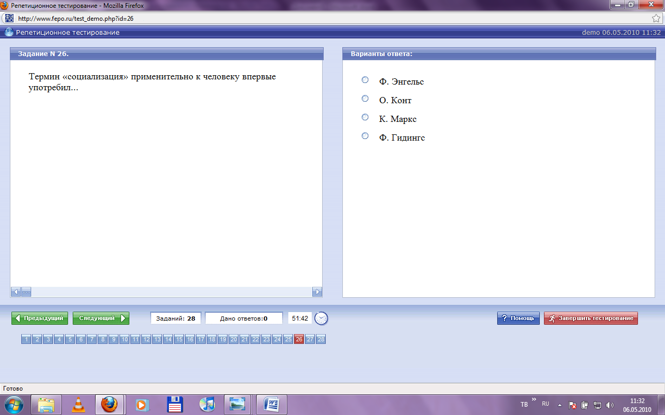Click the question text about социализация

point(152,82)
